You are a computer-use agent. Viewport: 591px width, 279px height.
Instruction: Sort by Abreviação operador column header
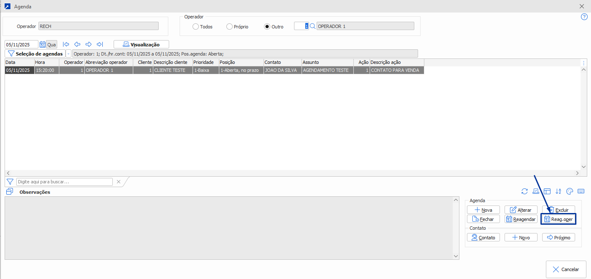tap(109, 62)
